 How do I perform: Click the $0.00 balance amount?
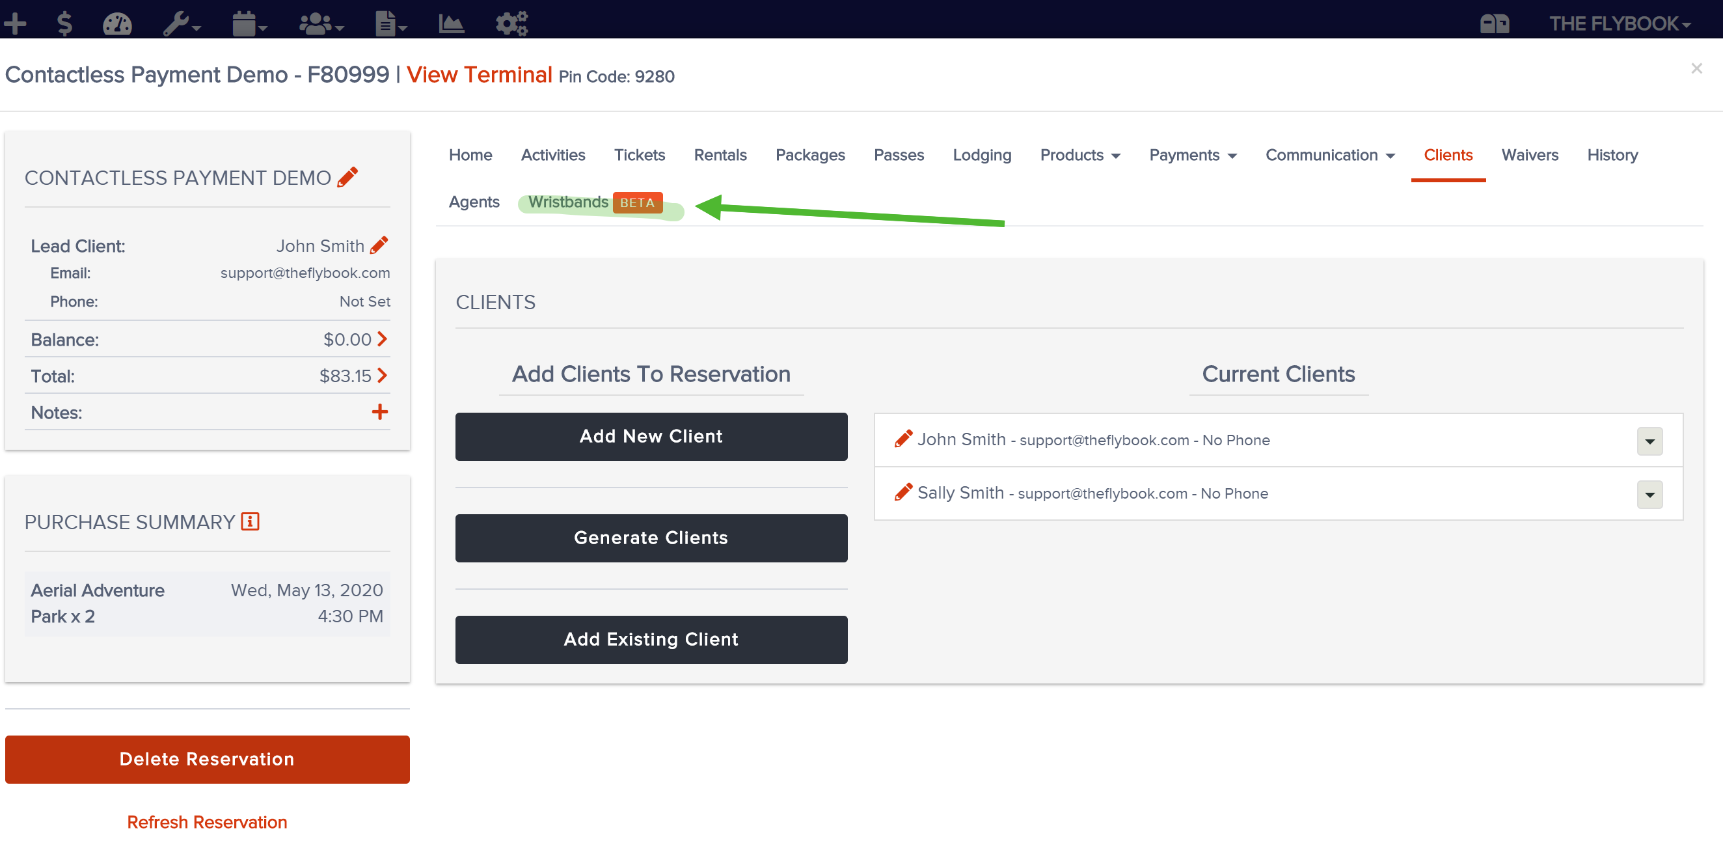click(x=347, y=339)
